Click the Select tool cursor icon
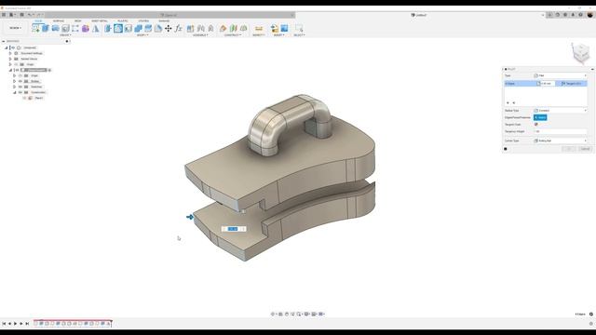 [x=299, y=28]
